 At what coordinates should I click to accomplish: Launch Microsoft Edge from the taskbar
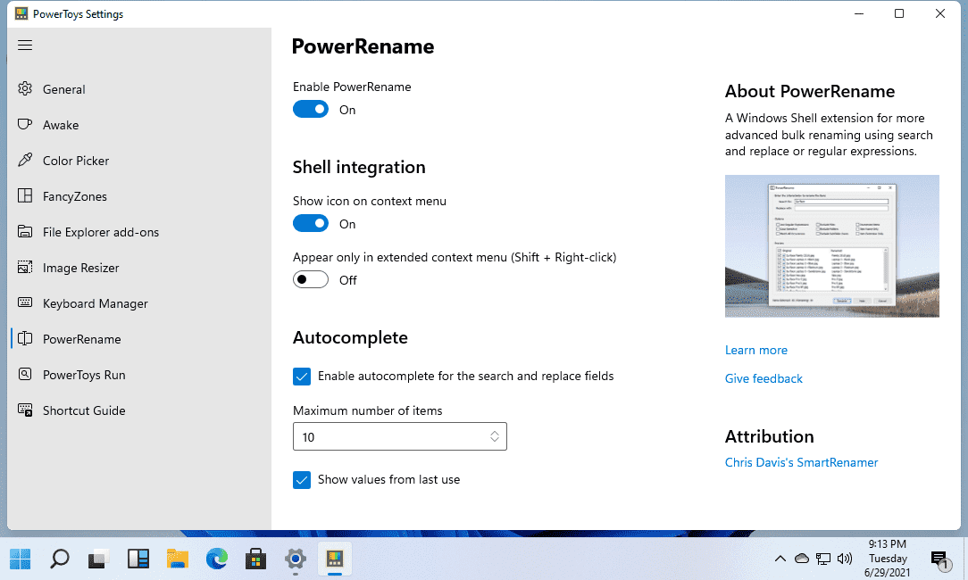[x=217, y=559]
